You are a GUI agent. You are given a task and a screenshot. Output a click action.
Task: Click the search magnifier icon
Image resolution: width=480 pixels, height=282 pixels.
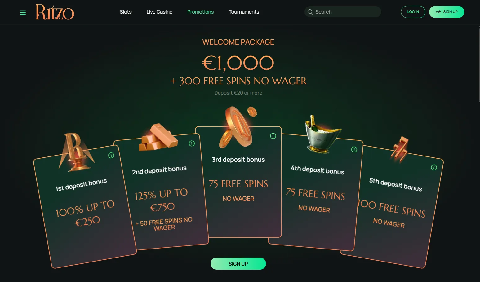click(310, 12)
